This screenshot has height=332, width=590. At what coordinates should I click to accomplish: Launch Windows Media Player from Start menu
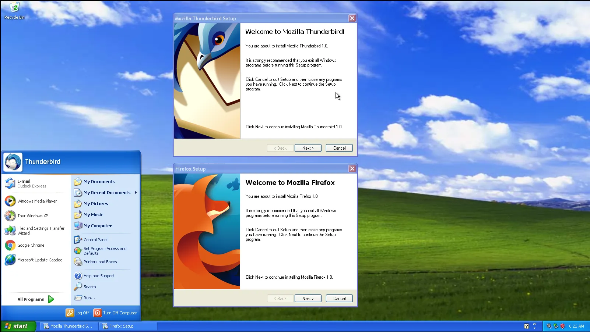[36, 201]
